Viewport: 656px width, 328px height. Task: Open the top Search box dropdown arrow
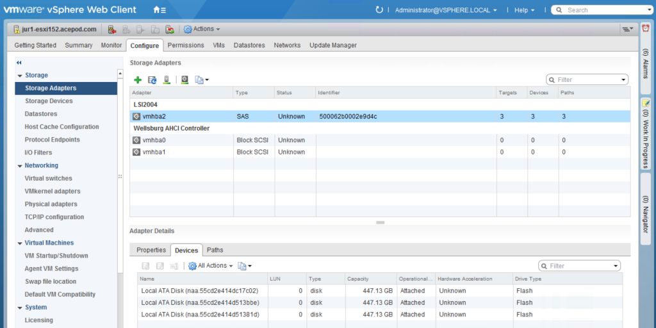650,10
